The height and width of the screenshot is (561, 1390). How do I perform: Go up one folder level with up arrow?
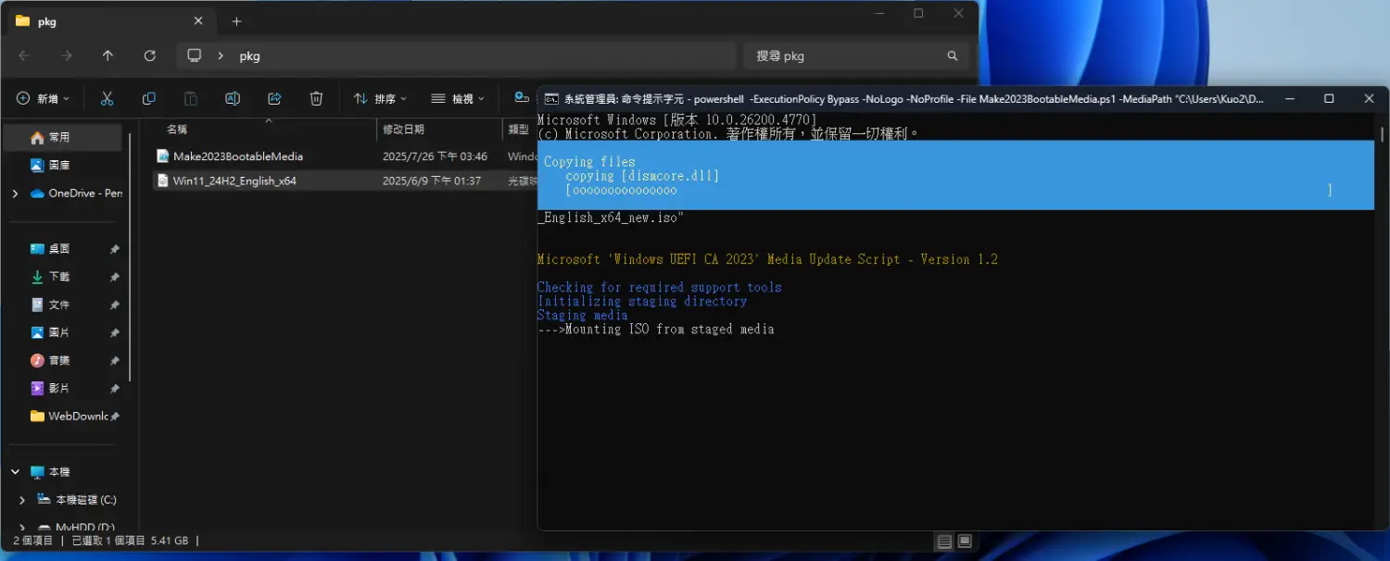[x=107, y=56]
